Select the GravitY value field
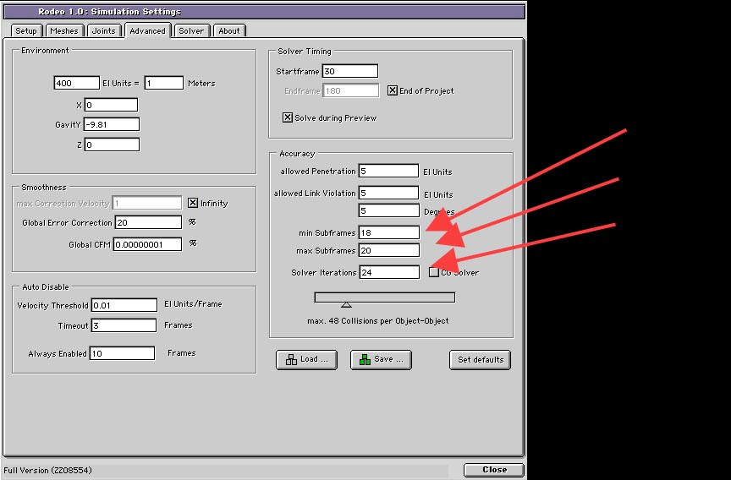Screen dimensions: 731x480 coord(111,124)
